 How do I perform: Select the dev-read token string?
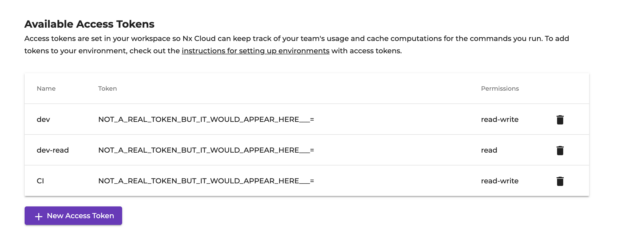click(206, 150)
